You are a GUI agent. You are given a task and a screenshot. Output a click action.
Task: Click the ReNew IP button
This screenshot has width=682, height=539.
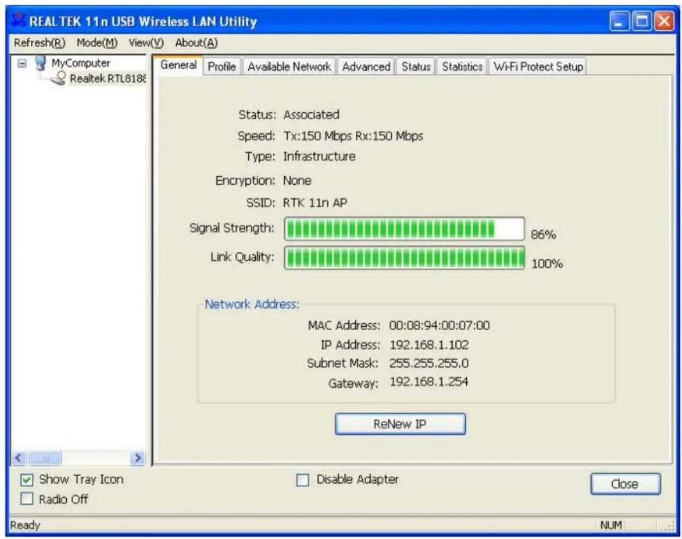click(x=400, y=424)
